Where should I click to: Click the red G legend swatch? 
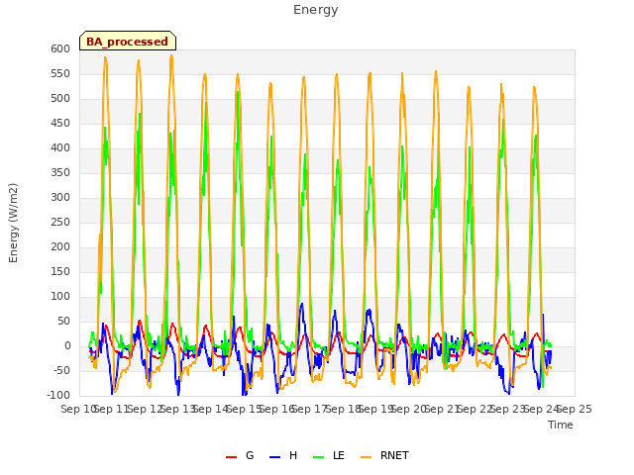click(231, 457)
